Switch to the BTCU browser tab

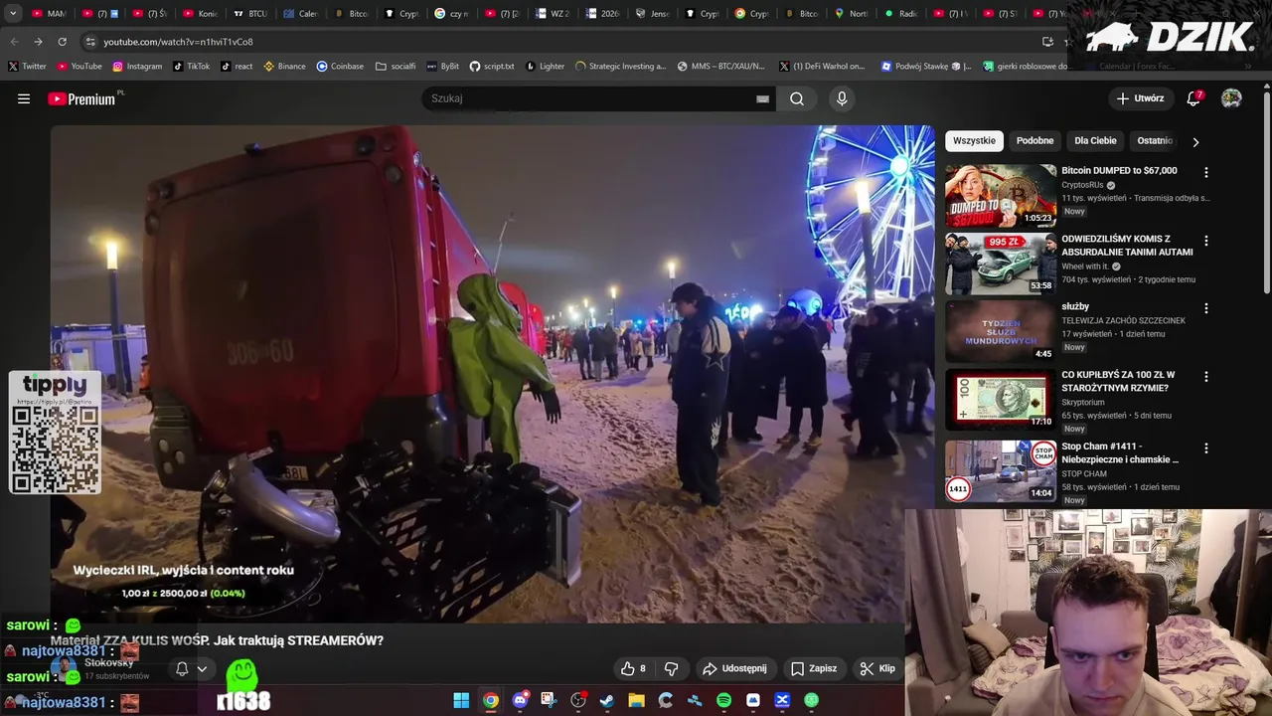click(x=250, y=14)
